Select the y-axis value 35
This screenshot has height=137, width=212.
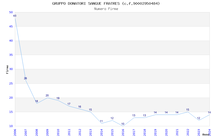pos(11,55)
